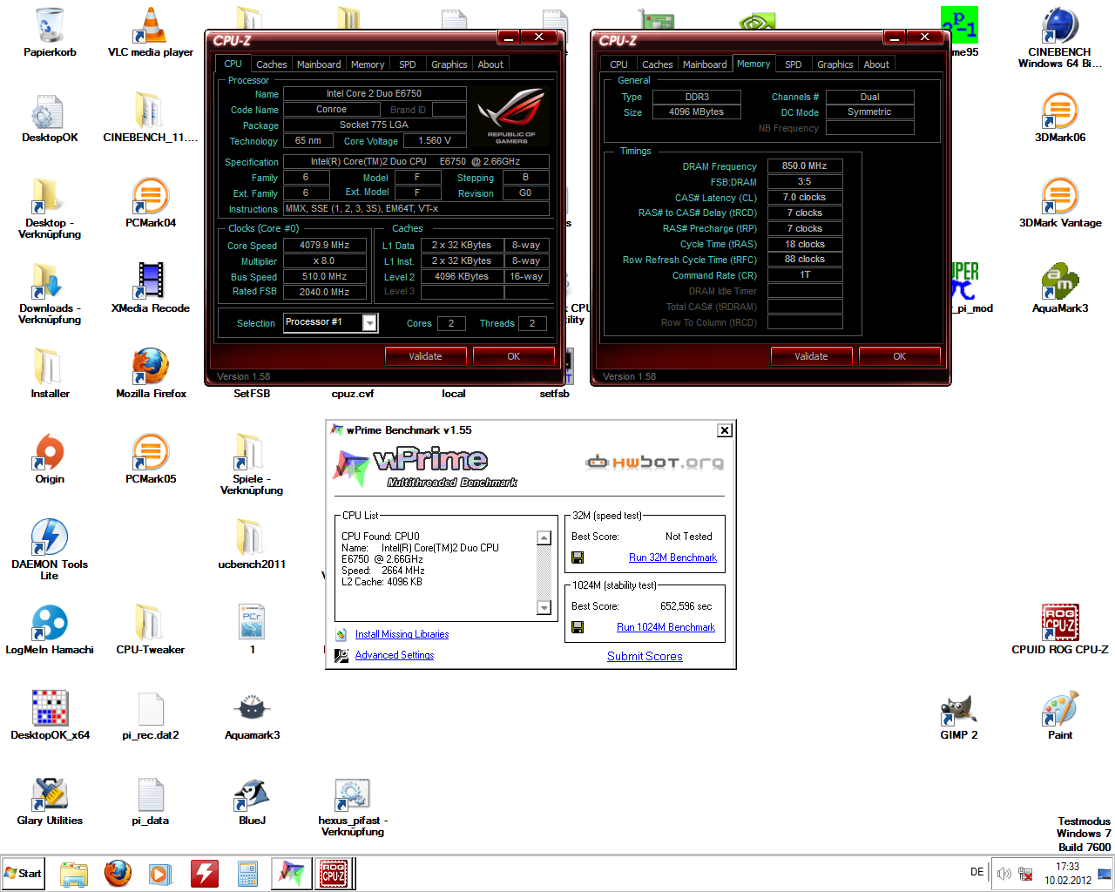This screenshot has height=892, width=1115.
Task: Click the volume icon in system tray
Action: (1003, 873)
